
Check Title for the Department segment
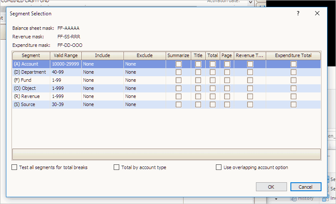(198, 72)
